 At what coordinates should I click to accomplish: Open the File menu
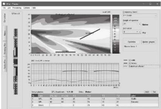coord(4,8)
